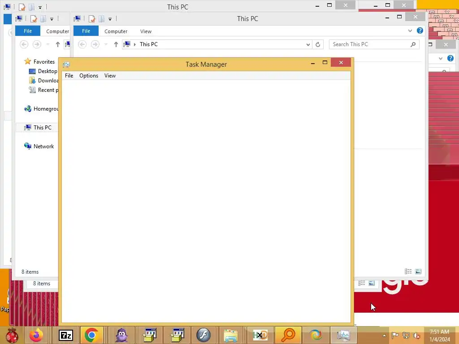Image resolution: width=459 pixels, height=344 pixels.
Task: Click the This PC address bar path text
Action: click(149, 44)
